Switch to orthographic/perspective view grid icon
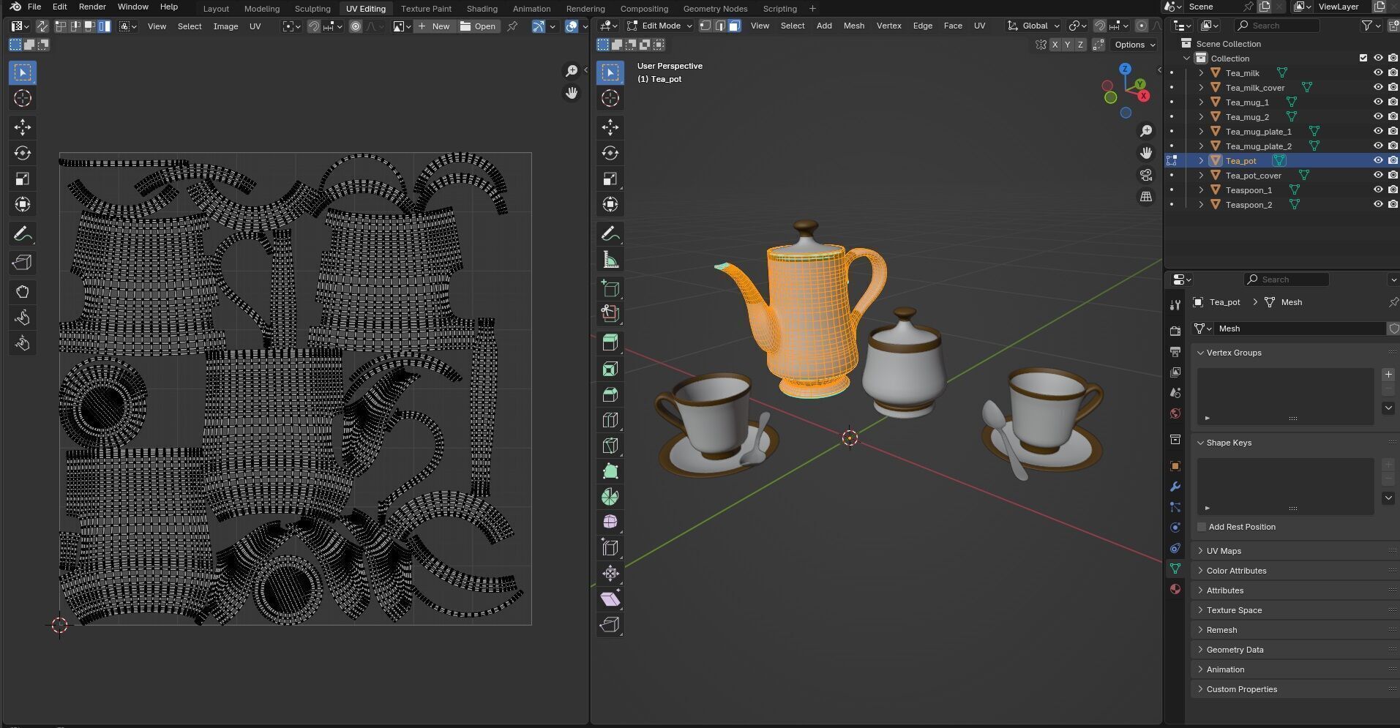 (1145, 197)
